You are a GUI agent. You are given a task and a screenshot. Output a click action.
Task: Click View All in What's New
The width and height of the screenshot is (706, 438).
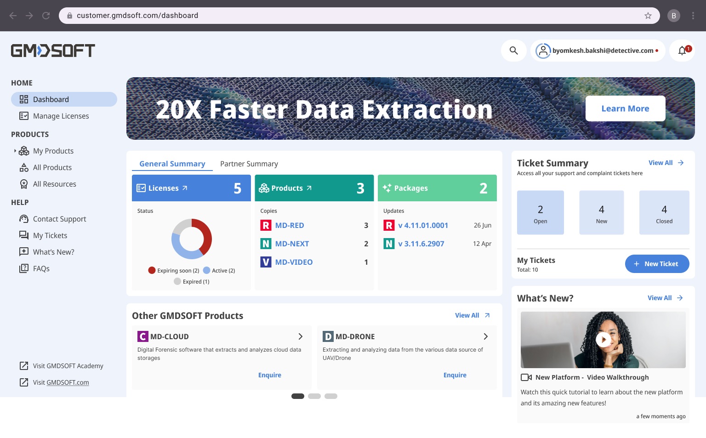tap(665, 298)
